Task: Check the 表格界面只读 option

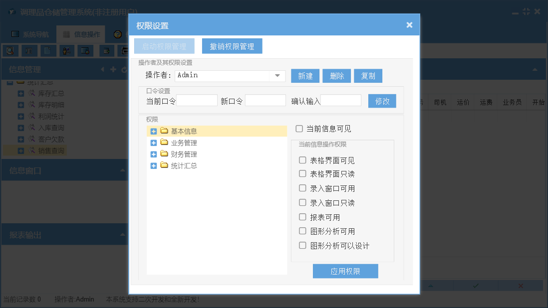Action: (302, 174)
